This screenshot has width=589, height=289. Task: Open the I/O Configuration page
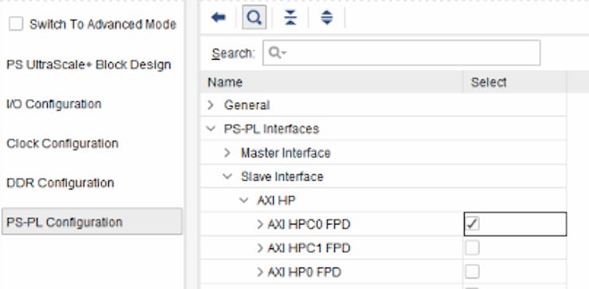54,104
